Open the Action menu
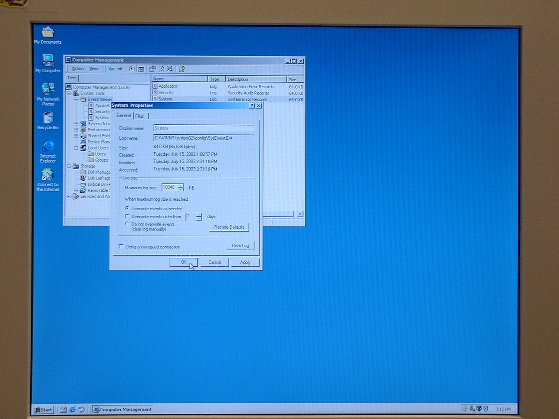The width and height of the screenshot is (559, 419). tap(78, 69)
